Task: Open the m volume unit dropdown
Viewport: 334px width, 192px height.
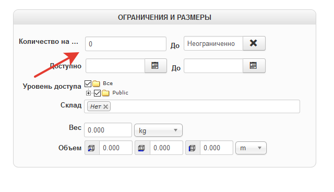Action: click(251, 148)
